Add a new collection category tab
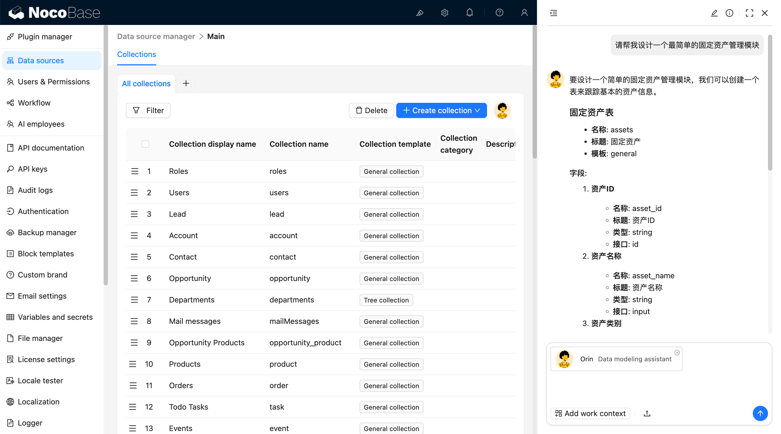 [186, 83]
